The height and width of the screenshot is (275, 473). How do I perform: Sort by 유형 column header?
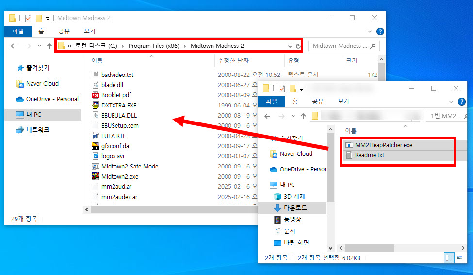tap(293, 61)
